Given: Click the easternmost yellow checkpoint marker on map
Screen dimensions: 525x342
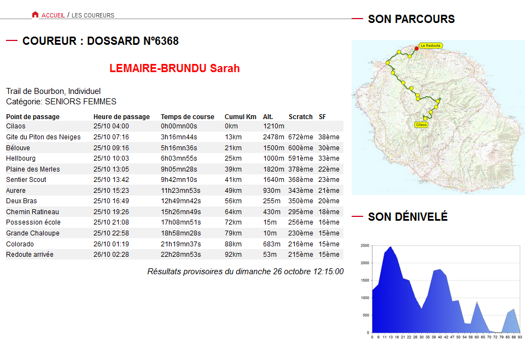Looking at the screenshot, I should pyautogui.click(x=439, y=100).
